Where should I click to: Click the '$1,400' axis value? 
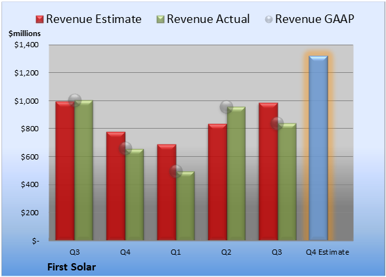pos(26,45)
